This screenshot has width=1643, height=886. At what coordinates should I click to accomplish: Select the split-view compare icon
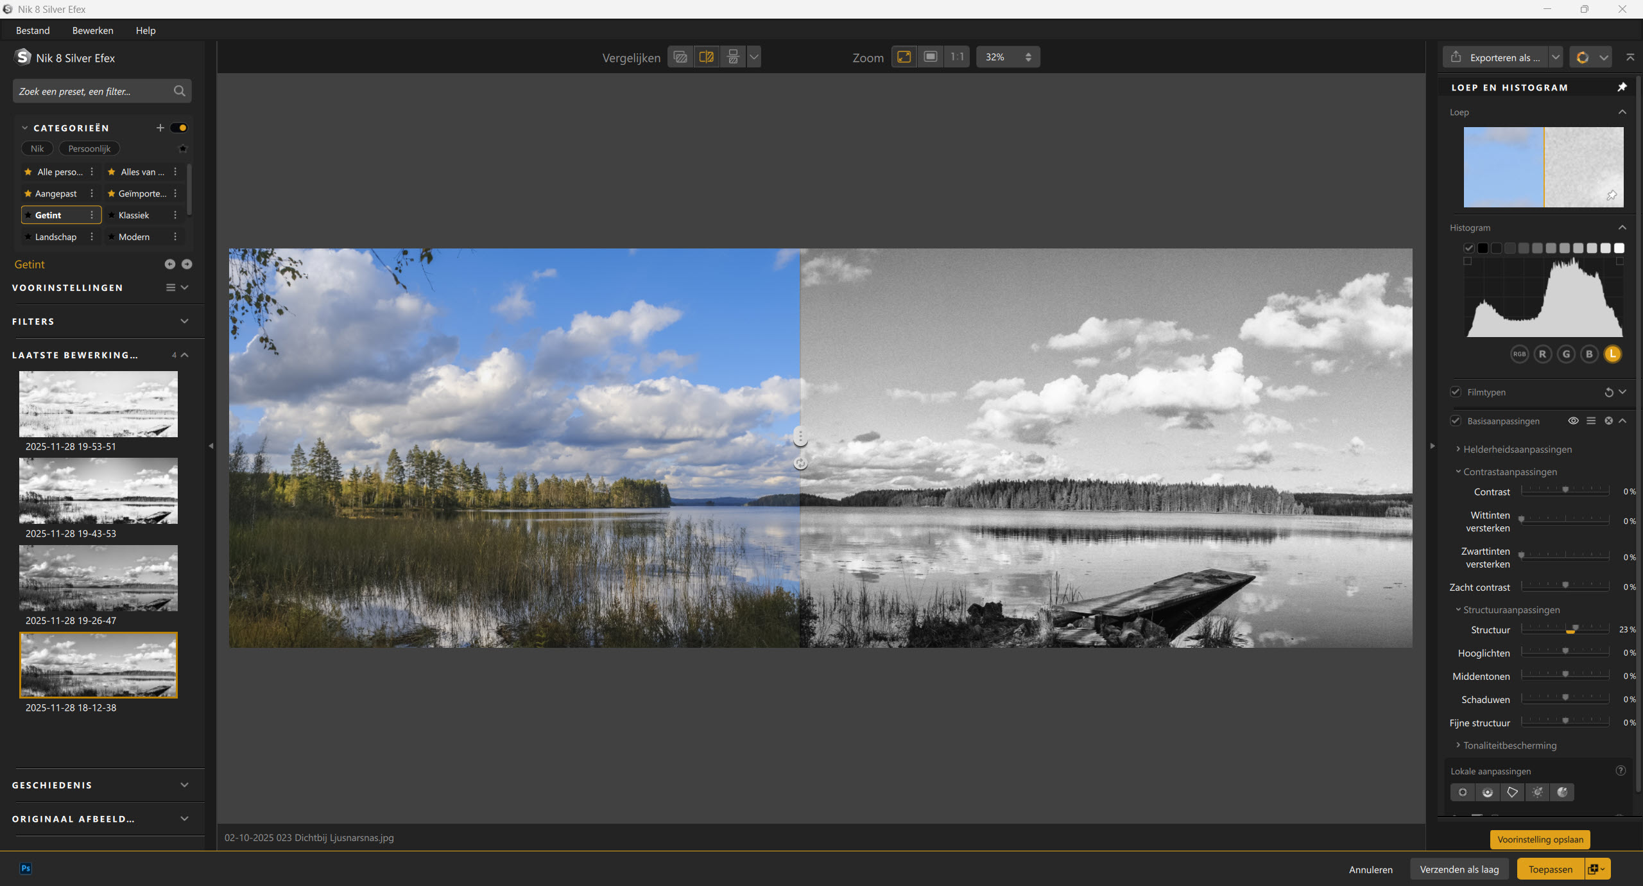coord(706,57)
